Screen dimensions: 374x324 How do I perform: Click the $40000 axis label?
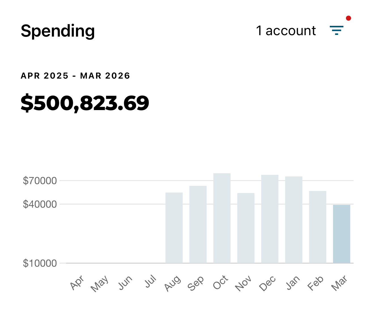coord(40,204)
